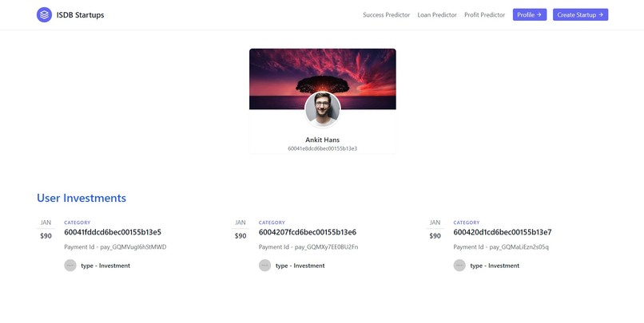Open investment 600420d1cd6bec00155b13e7

pyautogui.click(x=503, y=232)
